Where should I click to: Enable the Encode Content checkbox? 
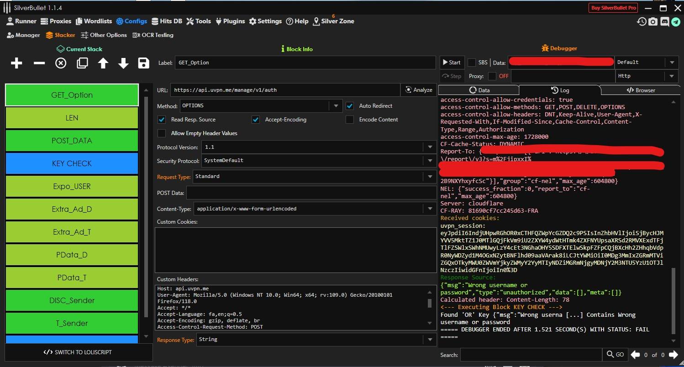(350, 120)
